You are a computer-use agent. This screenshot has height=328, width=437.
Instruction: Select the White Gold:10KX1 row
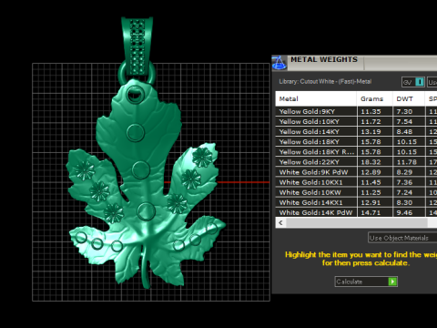coord(356,182)
